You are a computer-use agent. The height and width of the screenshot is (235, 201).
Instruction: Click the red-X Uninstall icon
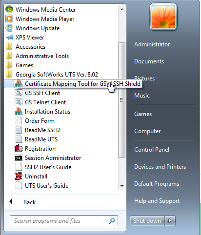(x=19, y=176)
